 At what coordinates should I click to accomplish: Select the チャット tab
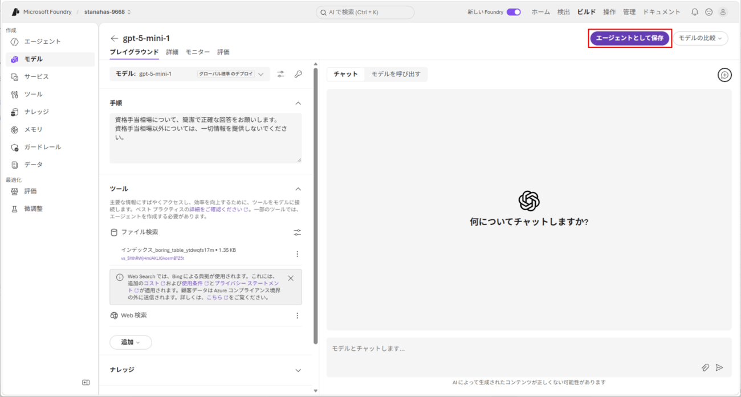click(x=346, y=75)
